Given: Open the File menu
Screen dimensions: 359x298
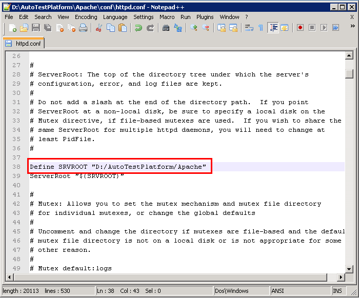Looking at the screenshot, I should pyautogui.click(x=9, y=17).
